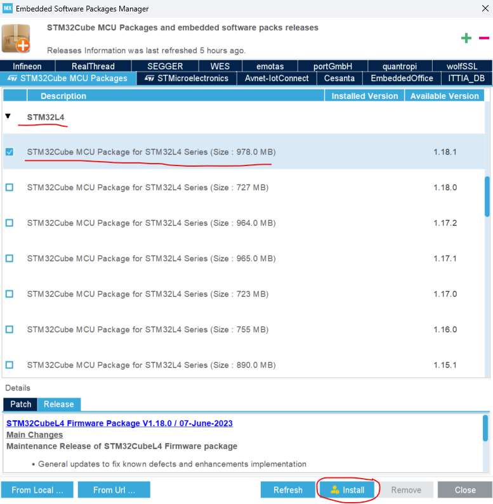The height and width of the screenshot is (504, 493).
Task: Click the From Local ... button
Action: (37, 490)
